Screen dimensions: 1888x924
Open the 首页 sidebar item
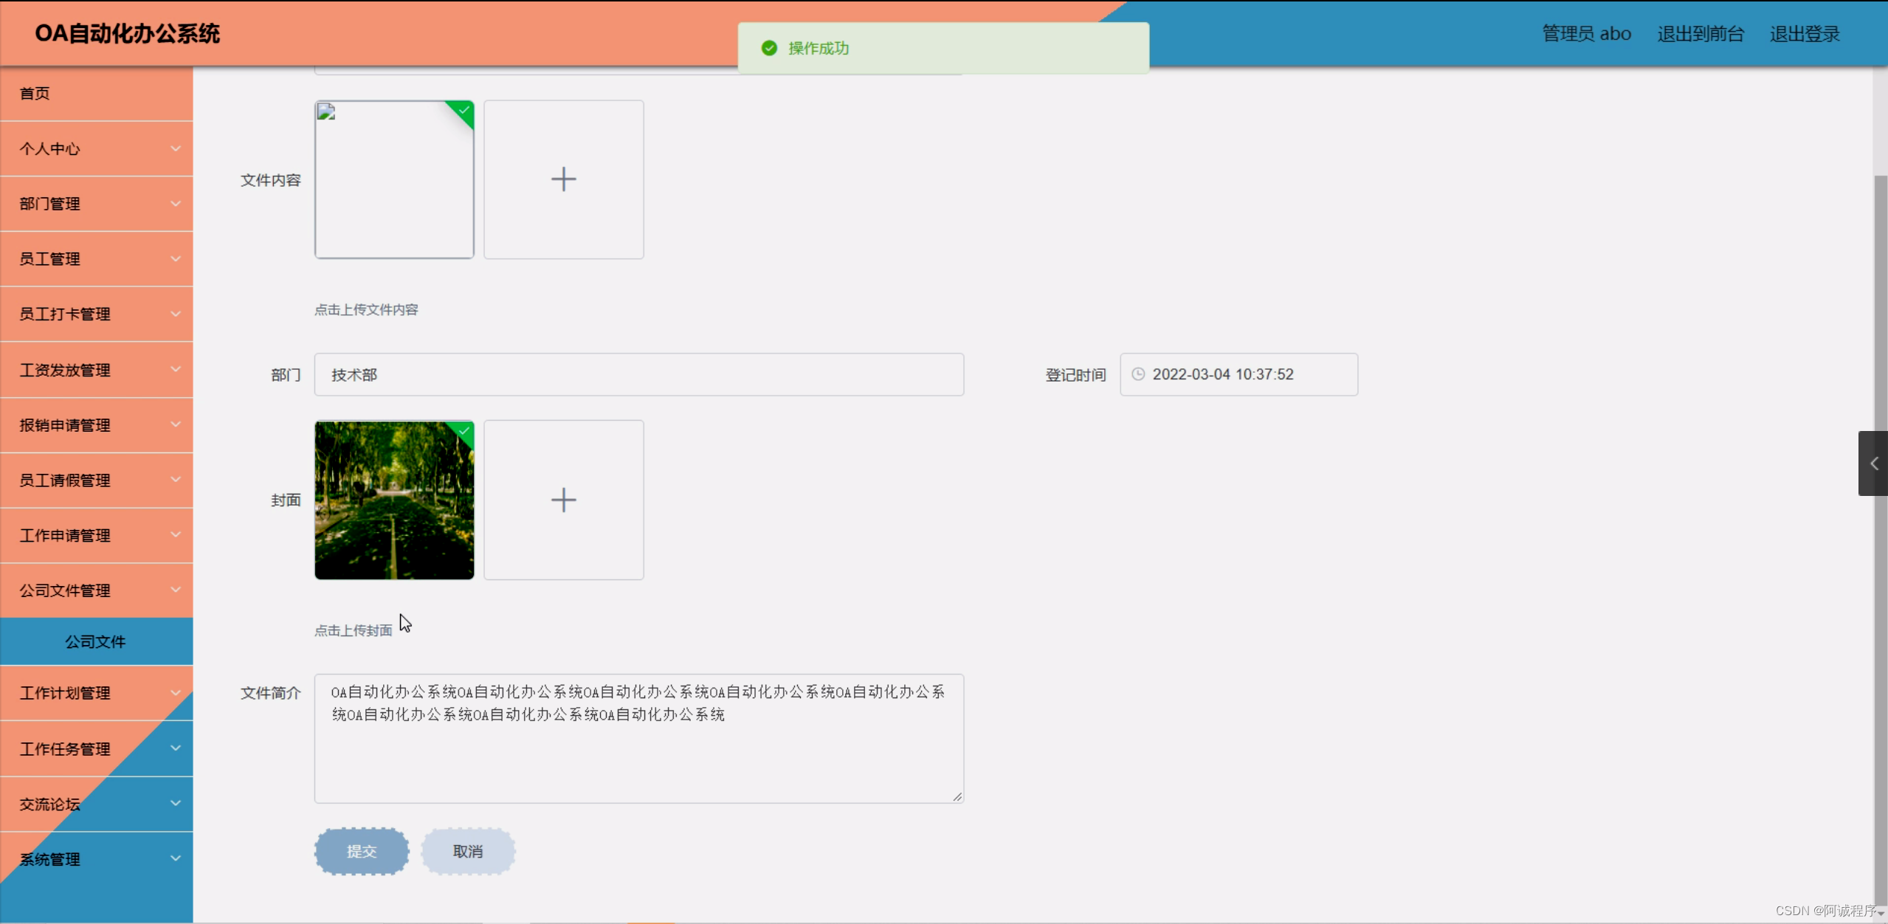click(96, 93)
